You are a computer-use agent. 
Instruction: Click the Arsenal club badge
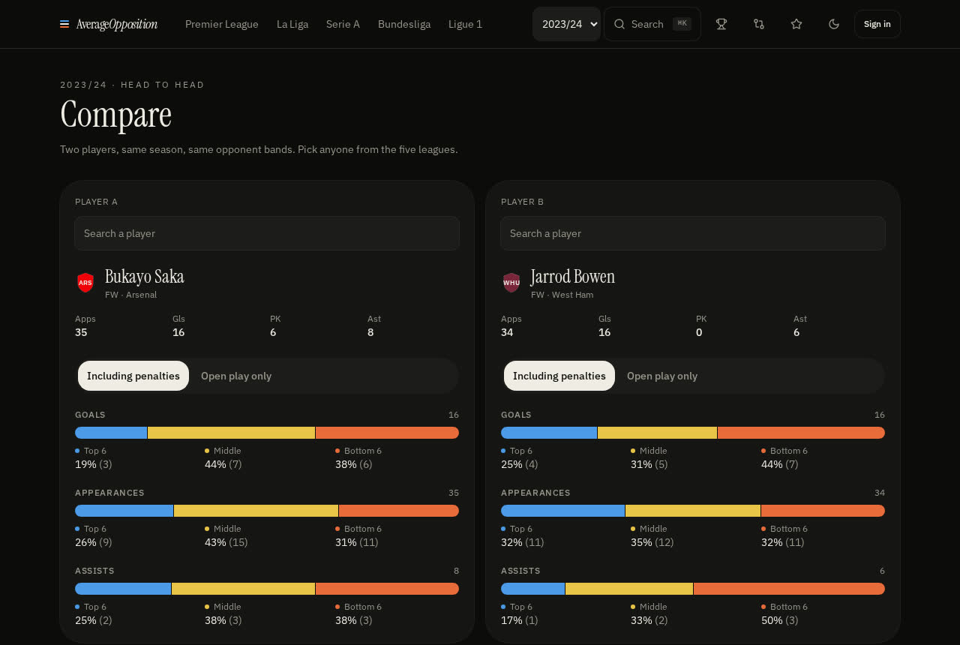click(x=85, y=283)
